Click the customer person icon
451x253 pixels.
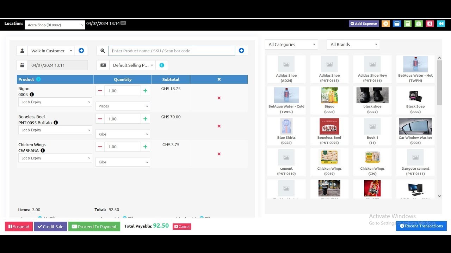tap(22, 51)
